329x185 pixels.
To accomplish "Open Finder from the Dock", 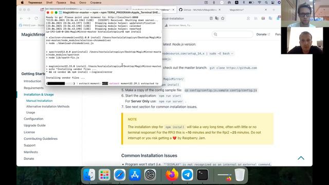I will pos(89,175).
